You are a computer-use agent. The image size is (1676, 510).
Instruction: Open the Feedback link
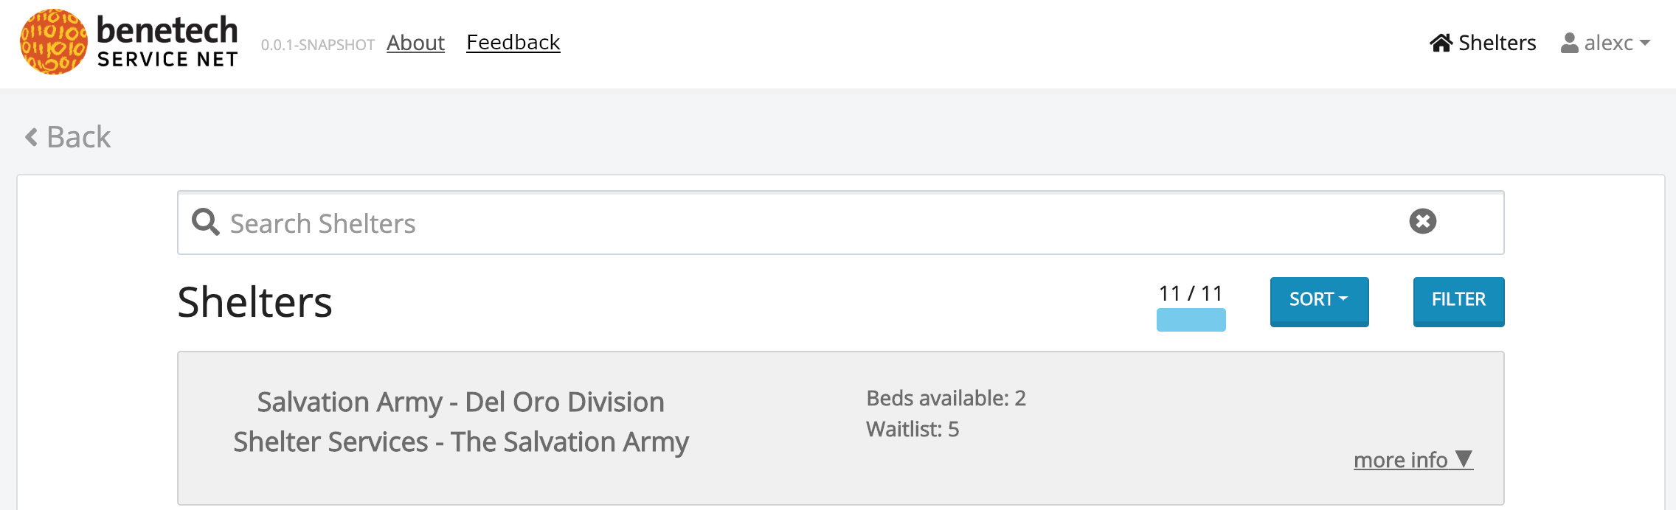point(513,43)
